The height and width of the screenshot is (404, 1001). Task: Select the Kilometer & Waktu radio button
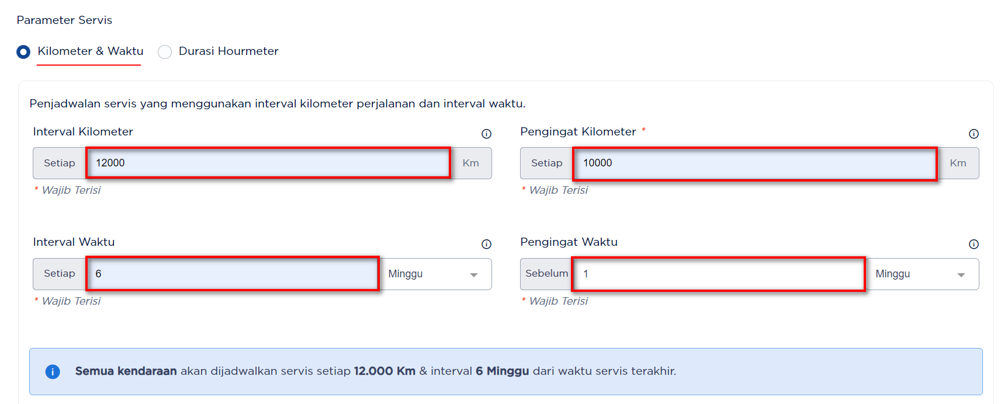tap(23, 52)
